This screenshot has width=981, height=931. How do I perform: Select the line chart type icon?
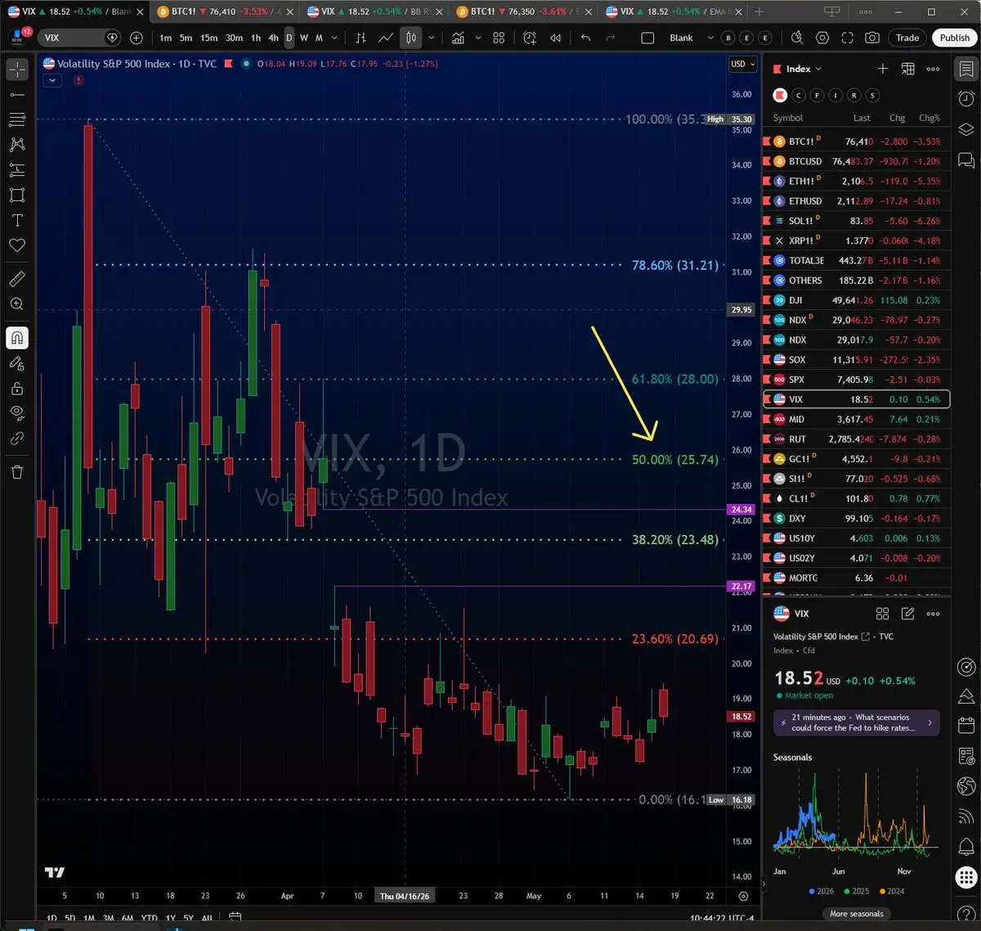coord(385,38)
